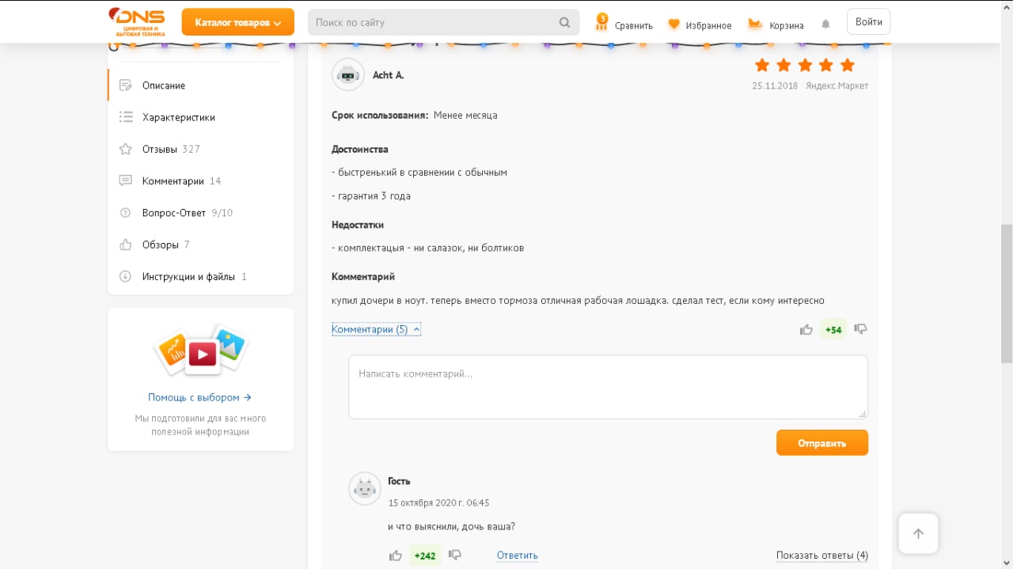Click the scroll-to-top arrow button
The height and width of the screenshot is (569, 1013).
point(918,533)
